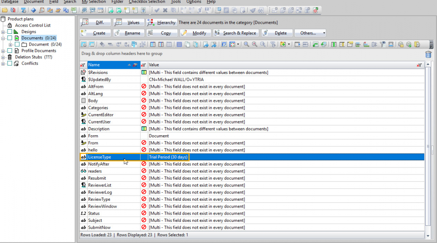Click the red target checkbox-selection icon

[x=315, y=10]
